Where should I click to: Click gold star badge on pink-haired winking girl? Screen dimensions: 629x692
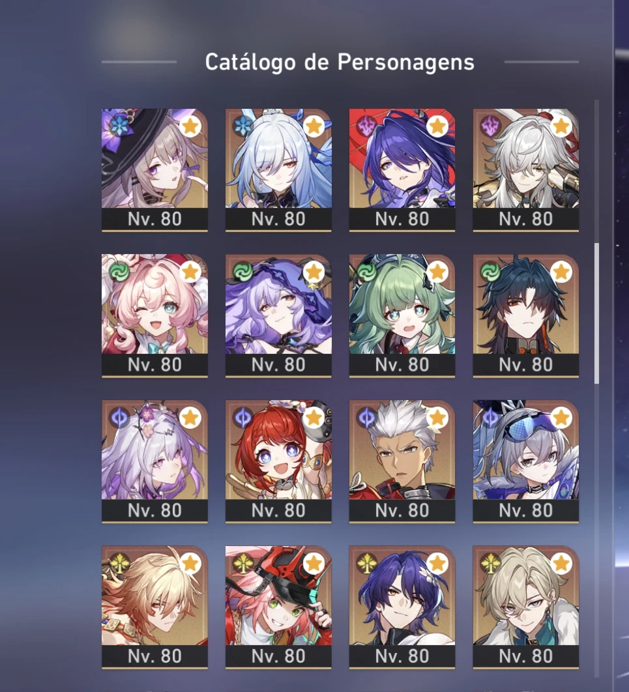(x=190, y=272)
